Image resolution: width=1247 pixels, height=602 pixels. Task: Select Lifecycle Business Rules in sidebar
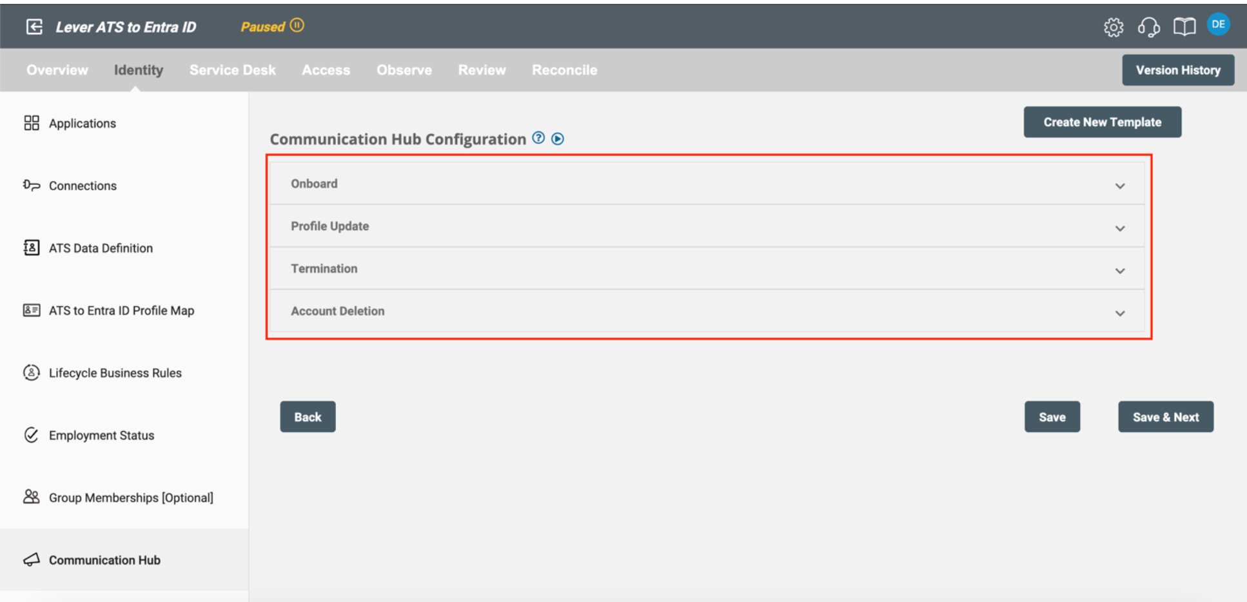click(x=115, y=373)
